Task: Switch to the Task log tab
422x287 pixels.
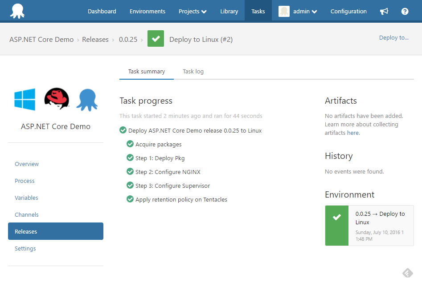Action: pyautogui.click(x=193, y=71)
